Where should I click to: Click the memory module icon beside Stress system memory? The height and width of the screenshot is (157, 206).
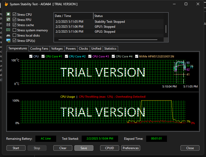point(8,30)
